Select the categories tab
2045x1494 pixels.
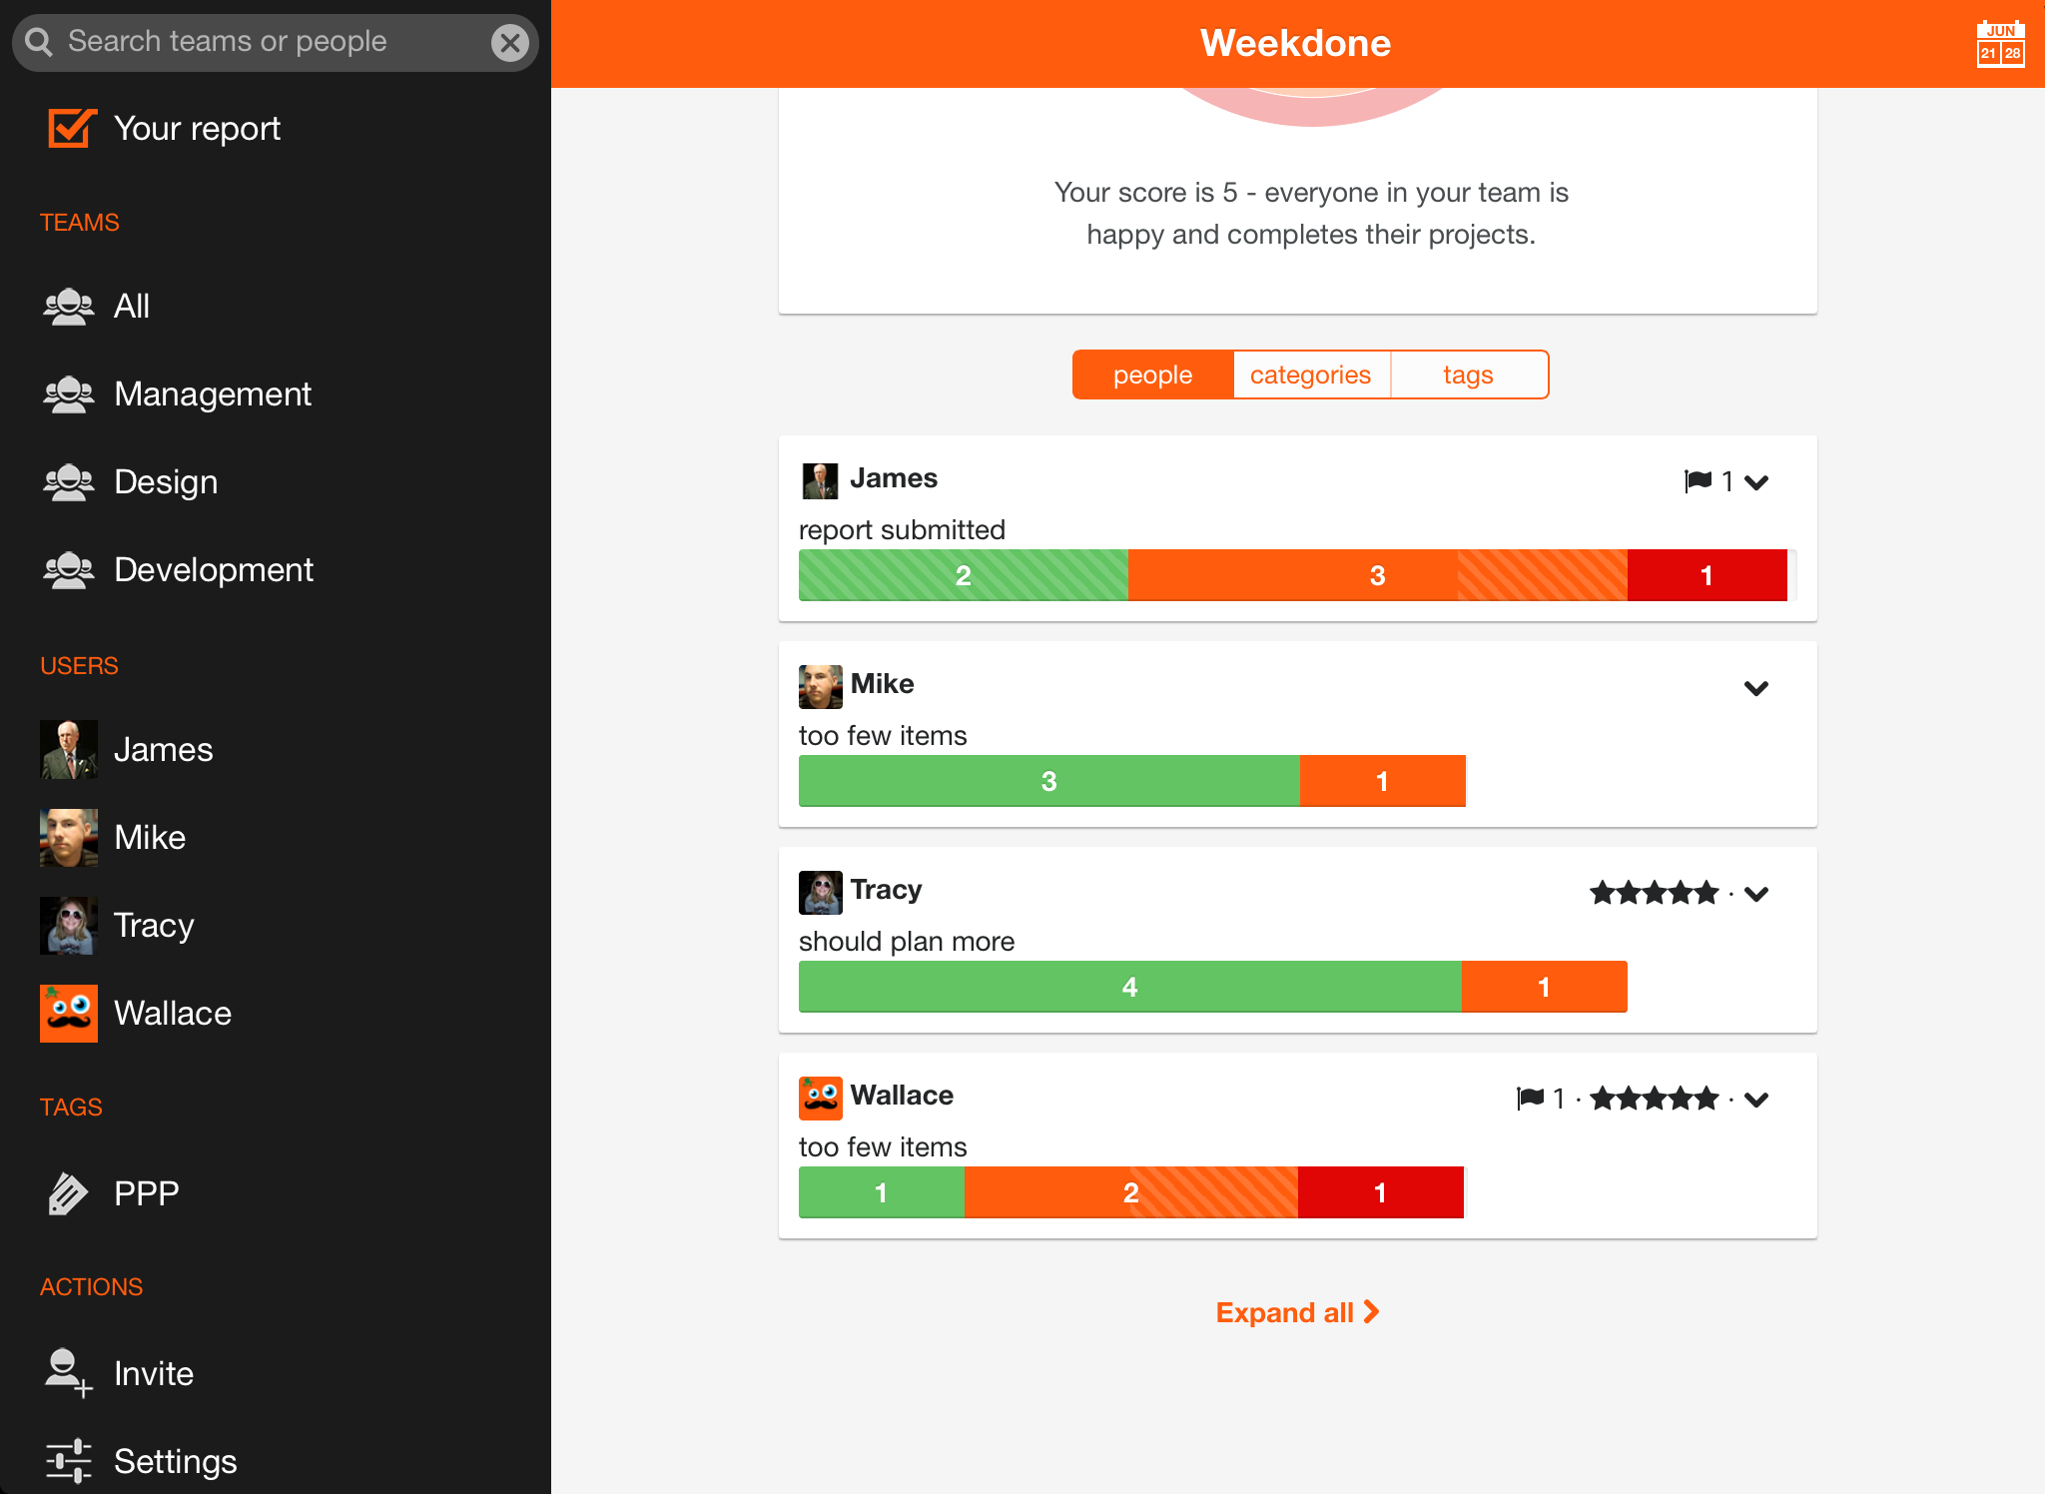click(1310, 374)
